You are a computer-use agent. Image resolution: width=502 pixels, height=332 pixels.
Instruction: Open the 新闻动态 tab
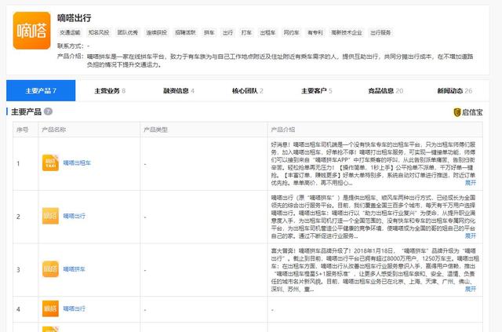click(x=455, y=91)
